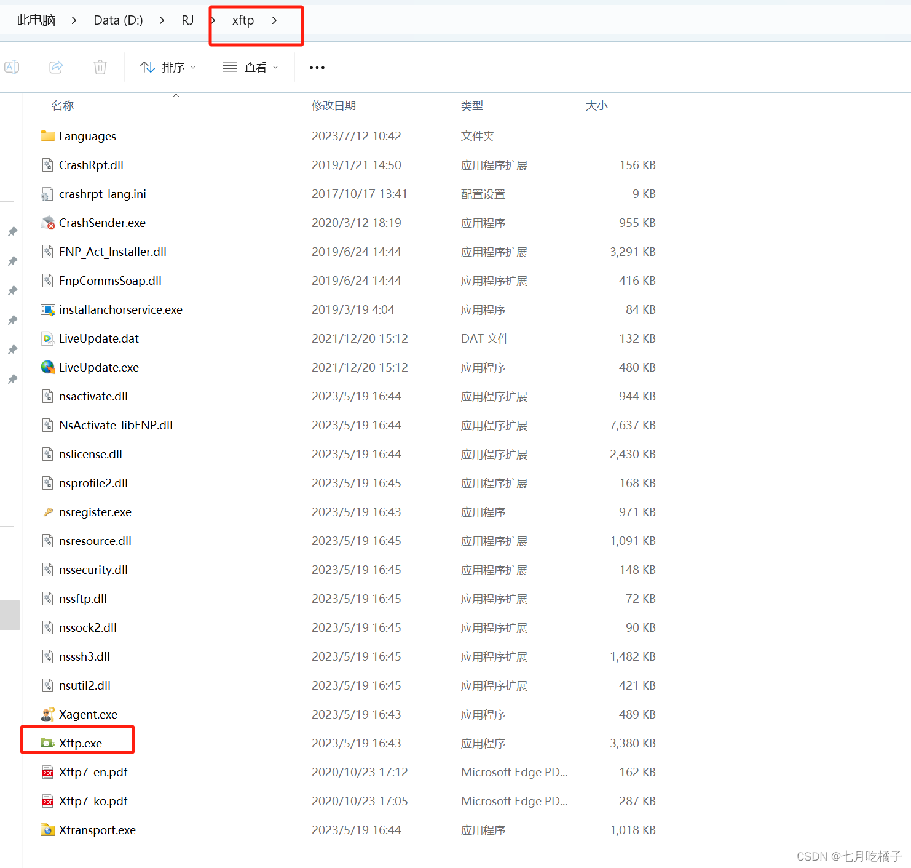Select the file named nsresource.dll
This screenshot has height=868, width=911.
95,541
